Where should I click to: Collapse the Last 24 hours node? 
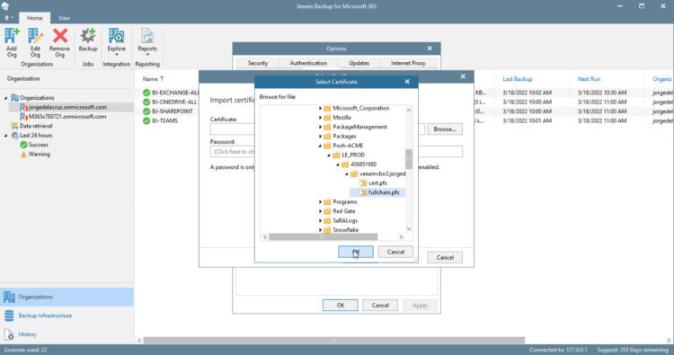coord(6,136)
